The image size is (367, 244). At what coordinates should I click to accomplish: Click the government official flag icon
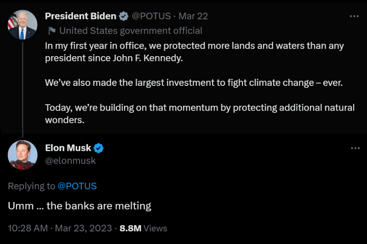(x=52, y=30)
